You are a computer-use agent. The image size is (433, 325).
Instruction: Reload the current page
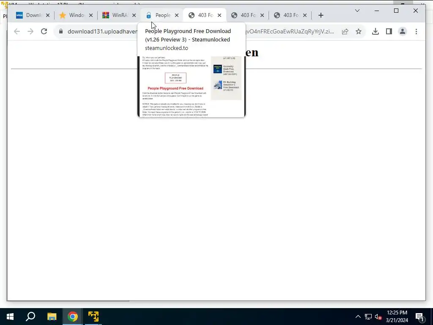44,31
